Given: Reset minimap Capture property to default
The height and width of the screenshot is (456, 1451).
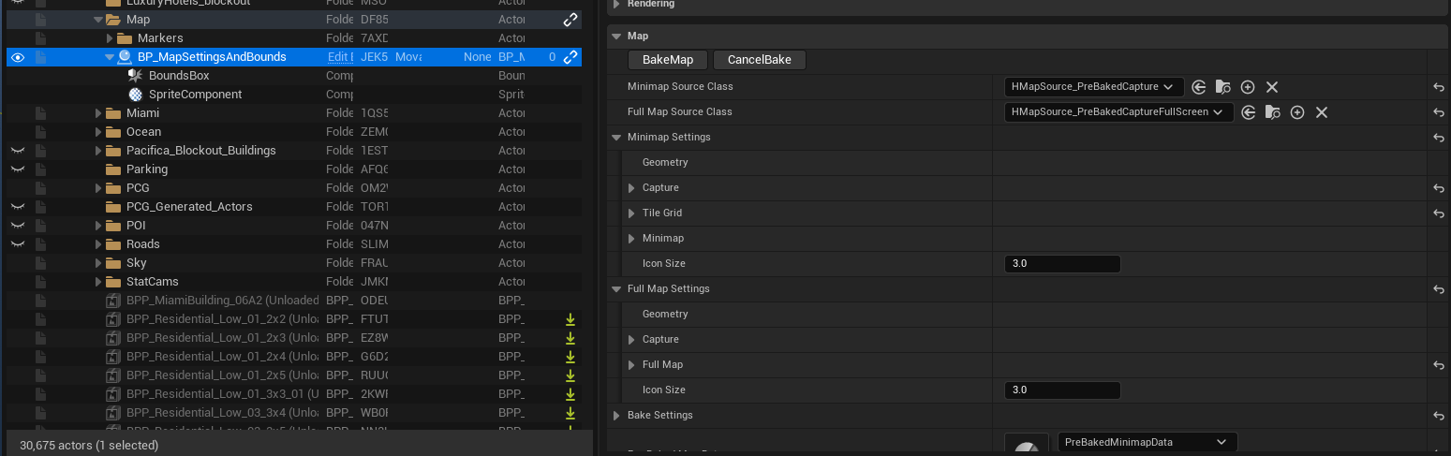Looking at the screenshot, I should 1439,188.
